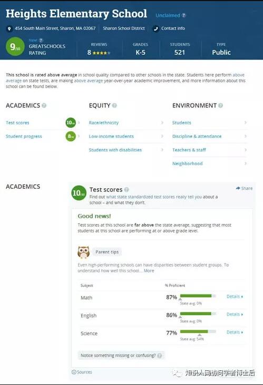Screen dimensions: 263x385
Task: Open Science Details link
Action: (x=235, y=332)
